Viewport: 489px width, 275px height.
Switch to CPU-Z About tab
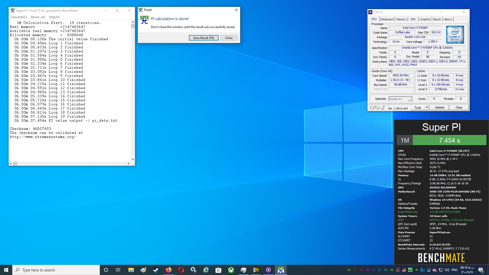tap(448, 19)
